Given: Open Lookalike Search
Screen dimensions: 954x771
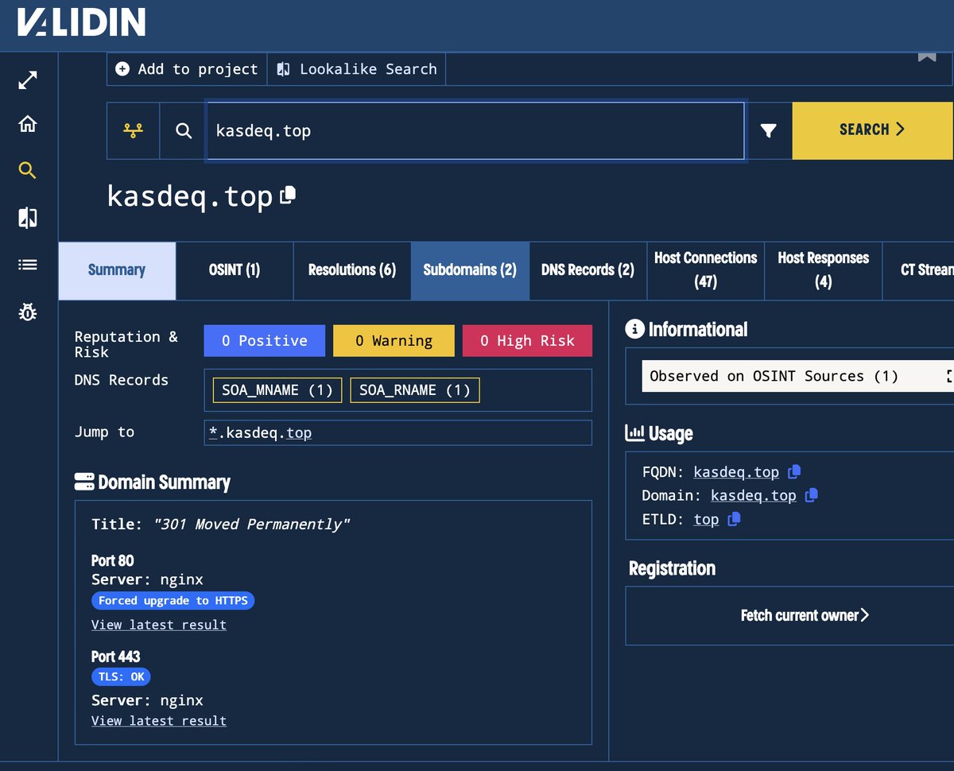Looking at the screenshot, I should pyautogui.click(x=357, y=69).
